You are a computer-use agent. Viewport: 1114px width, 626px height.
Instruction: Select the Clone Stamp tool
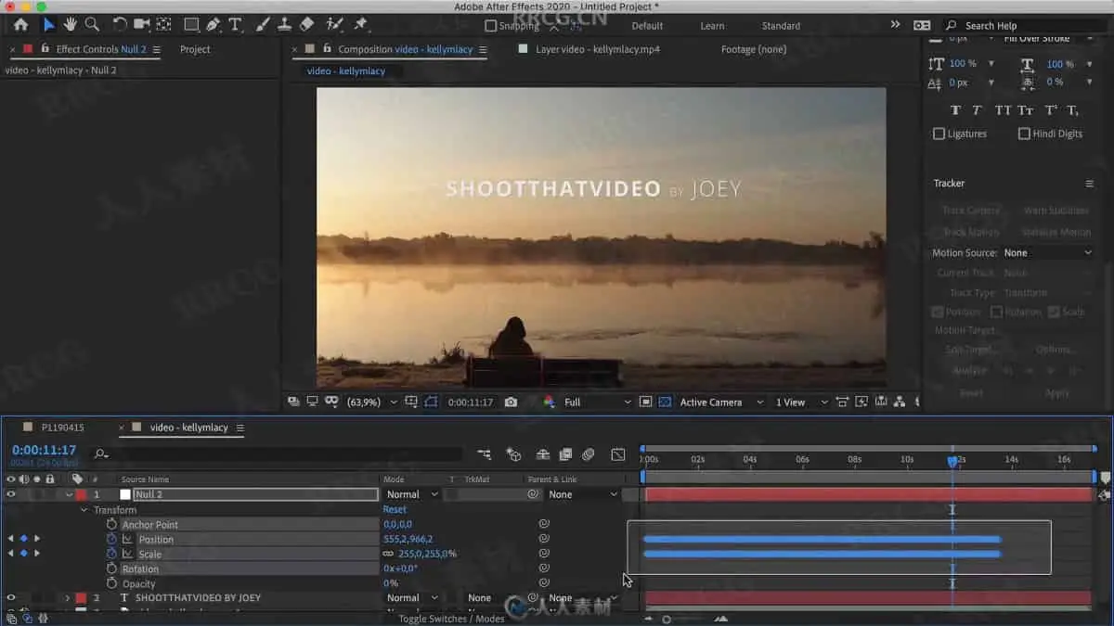point(285,25)
